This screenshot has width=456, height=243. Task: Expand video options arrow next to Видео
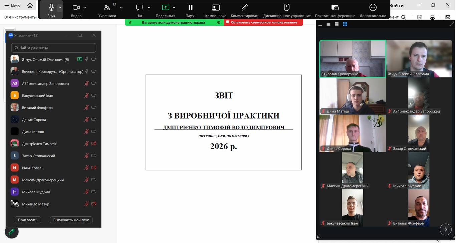click(85, 8)
